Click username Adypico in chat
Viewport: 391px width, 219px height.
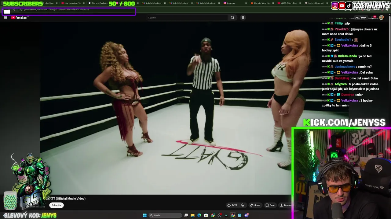(x=341, y=84)
